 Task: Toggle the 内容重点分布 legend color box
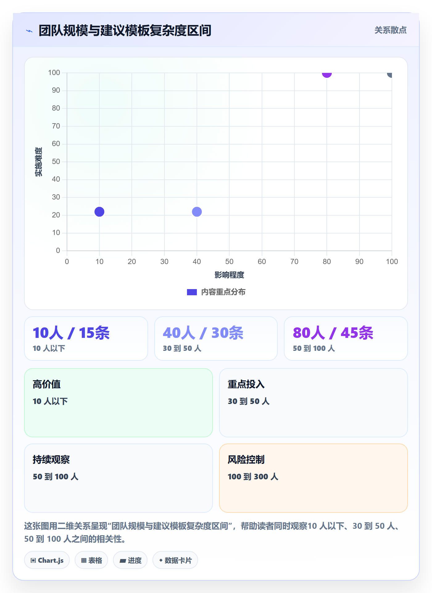192,292
